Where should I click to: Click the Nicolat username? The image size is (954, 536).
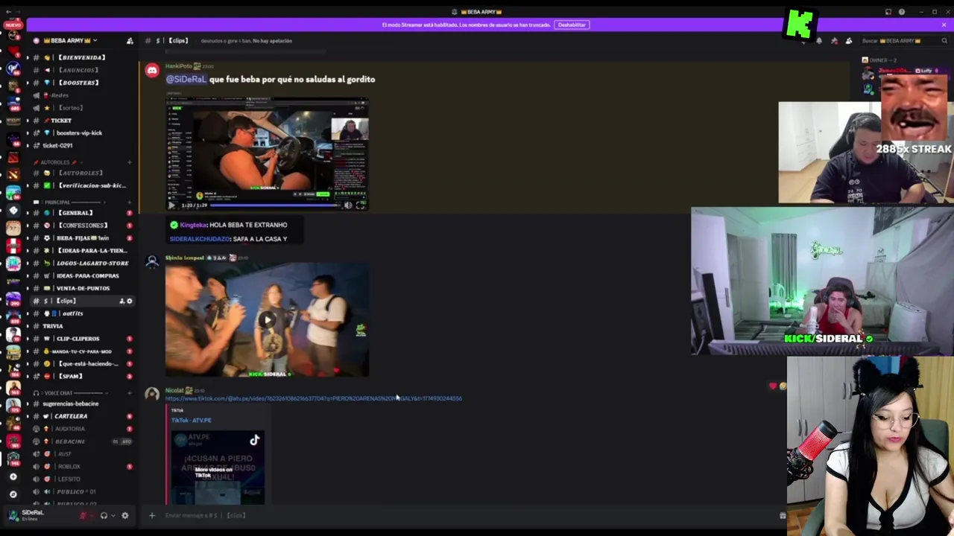[x=174, y=390]
